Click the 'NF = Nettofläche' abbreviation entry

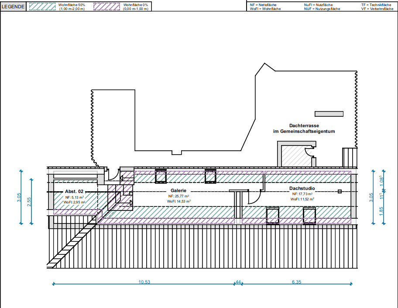tap(263, 5)
